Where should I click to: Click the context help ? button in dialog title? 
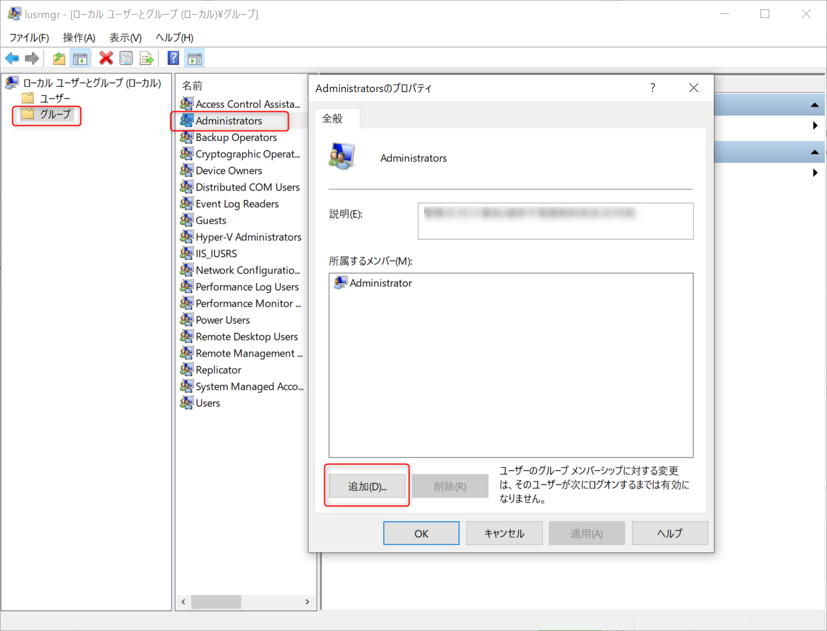pyautogui.click(x=653, y=88)
